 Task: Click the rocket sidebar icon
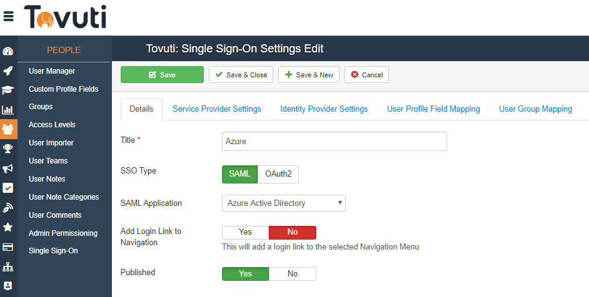tap(8, 71)
